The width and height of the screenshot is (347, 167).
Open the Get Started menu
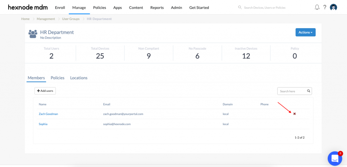[199, 7]
